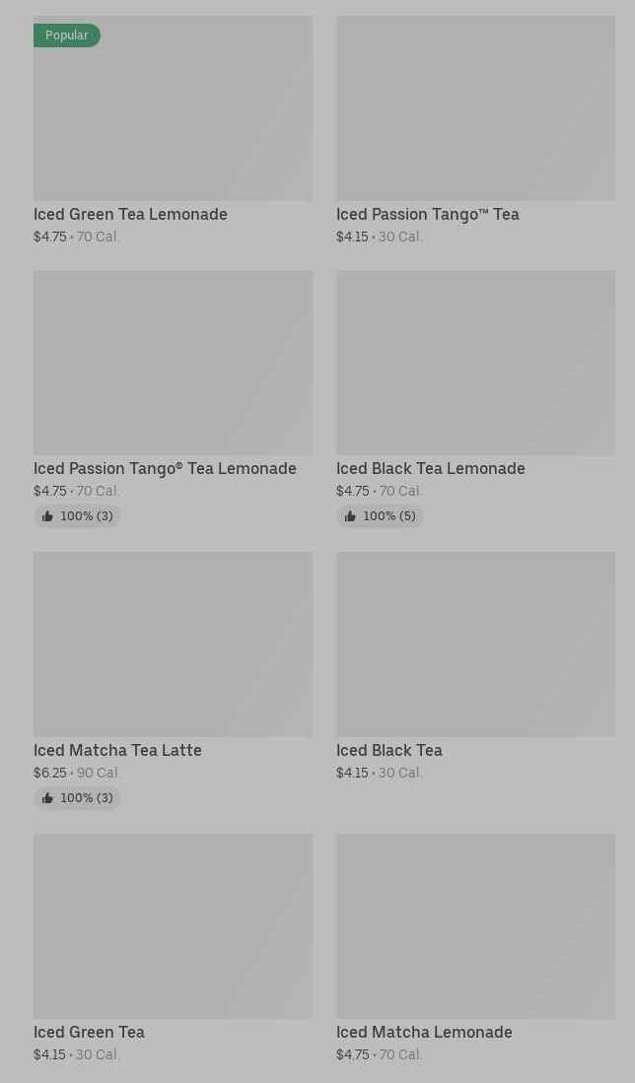Open Iced Green Tea Lemonade image
Screen dimensions: 635x1083
coord(173,118)
